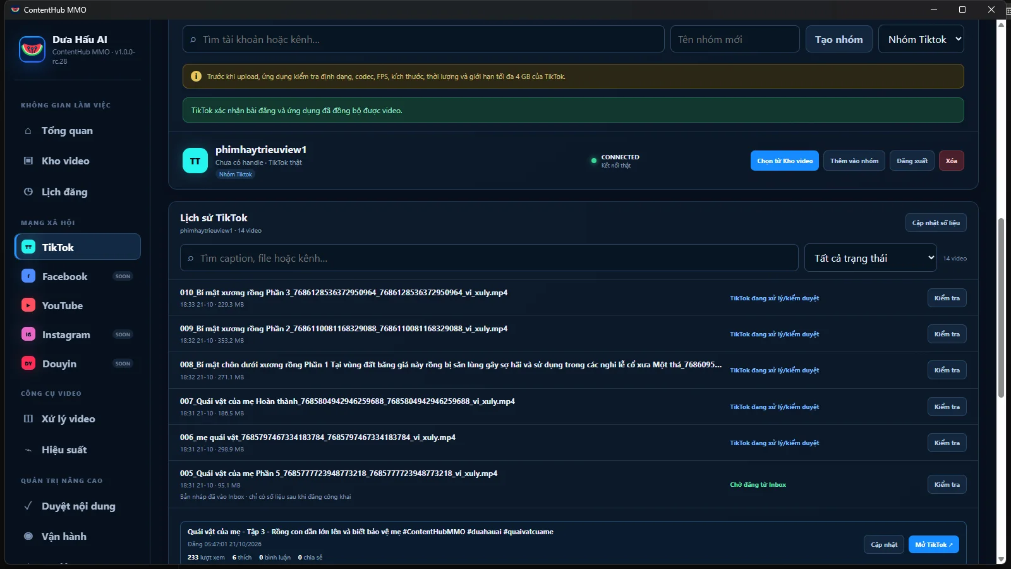Click the Tên nhóm mới input field
Image resolution: width=1011 pixels, height=569 pixels.
tap(735, 39)
